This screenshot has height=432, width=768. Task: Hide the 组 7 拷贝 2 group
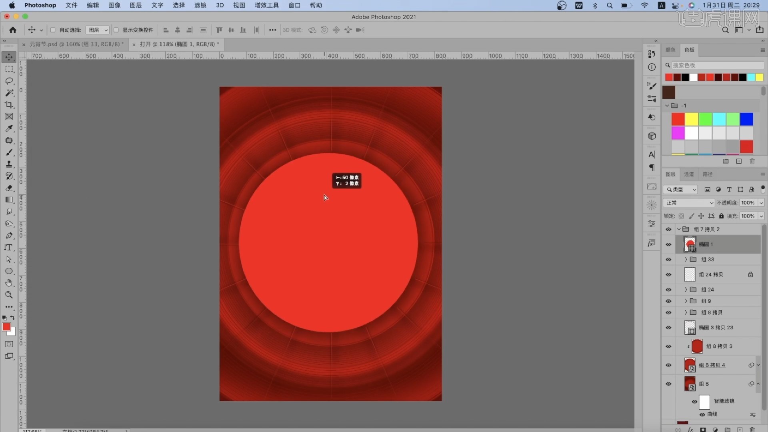(668, 229)
